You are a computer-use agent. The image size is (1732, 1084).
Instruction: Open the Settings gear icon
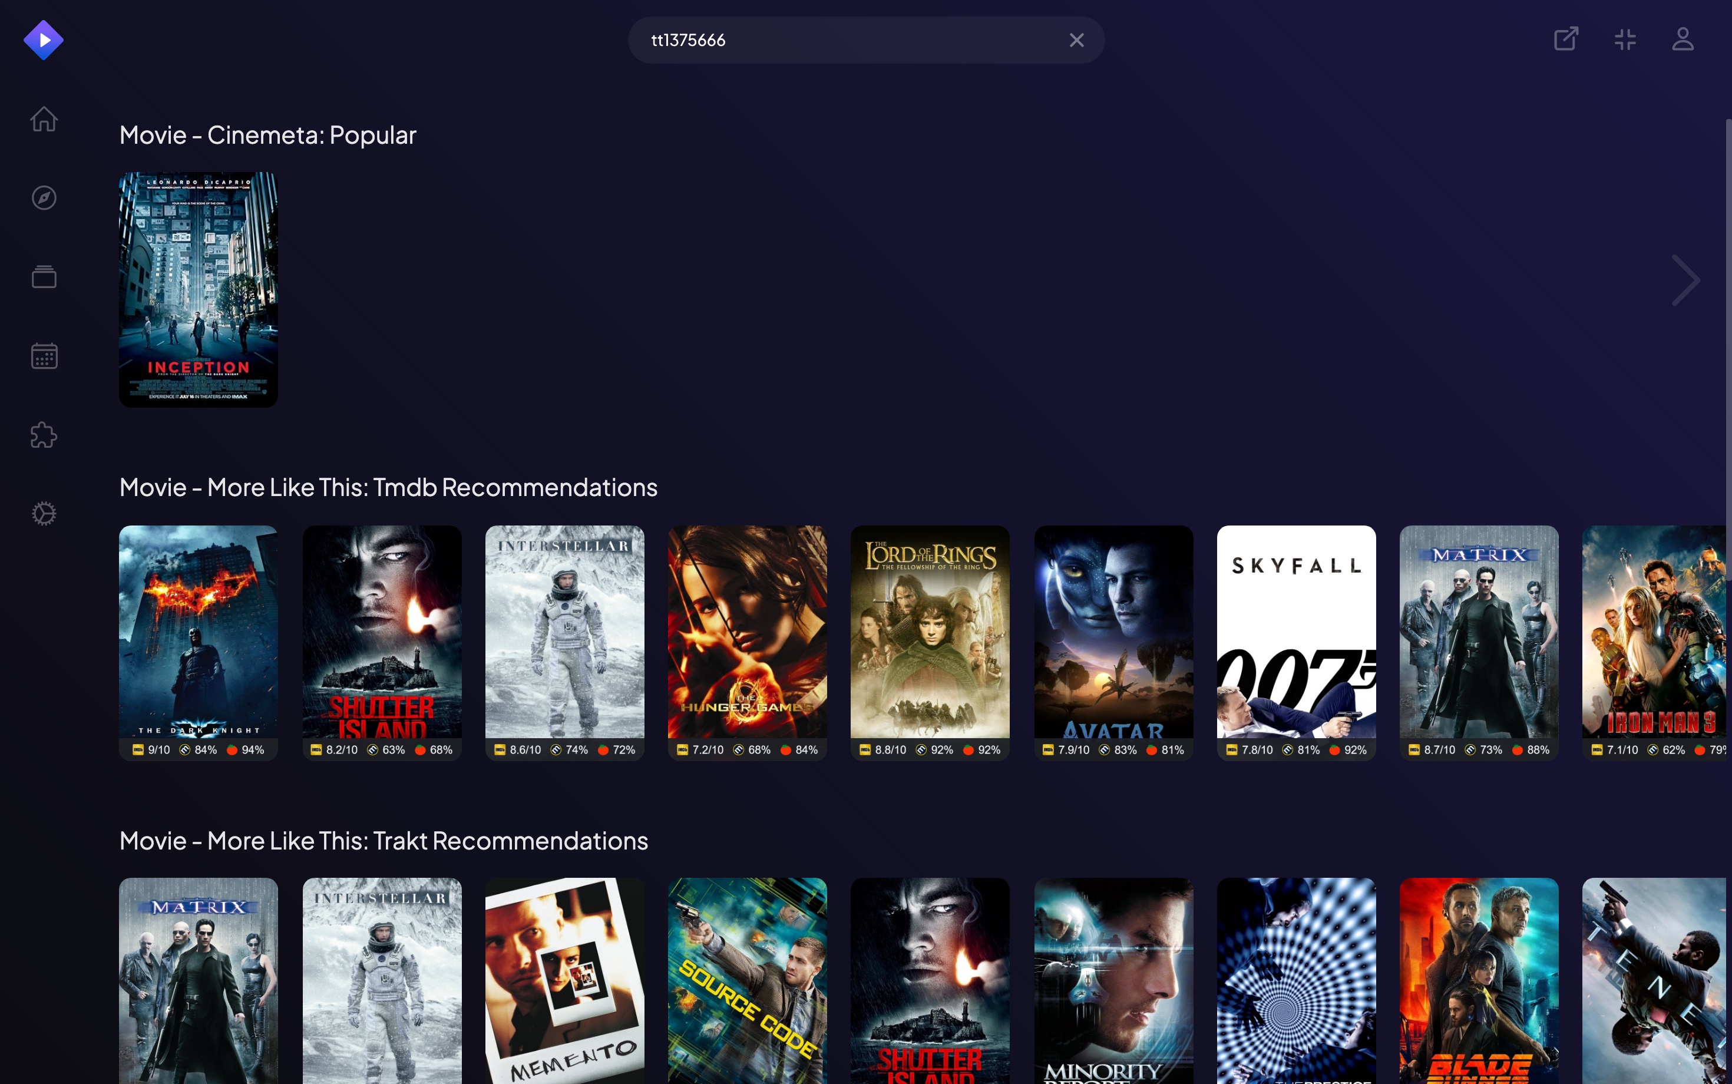pyautogui.click(x=44, y=513)
